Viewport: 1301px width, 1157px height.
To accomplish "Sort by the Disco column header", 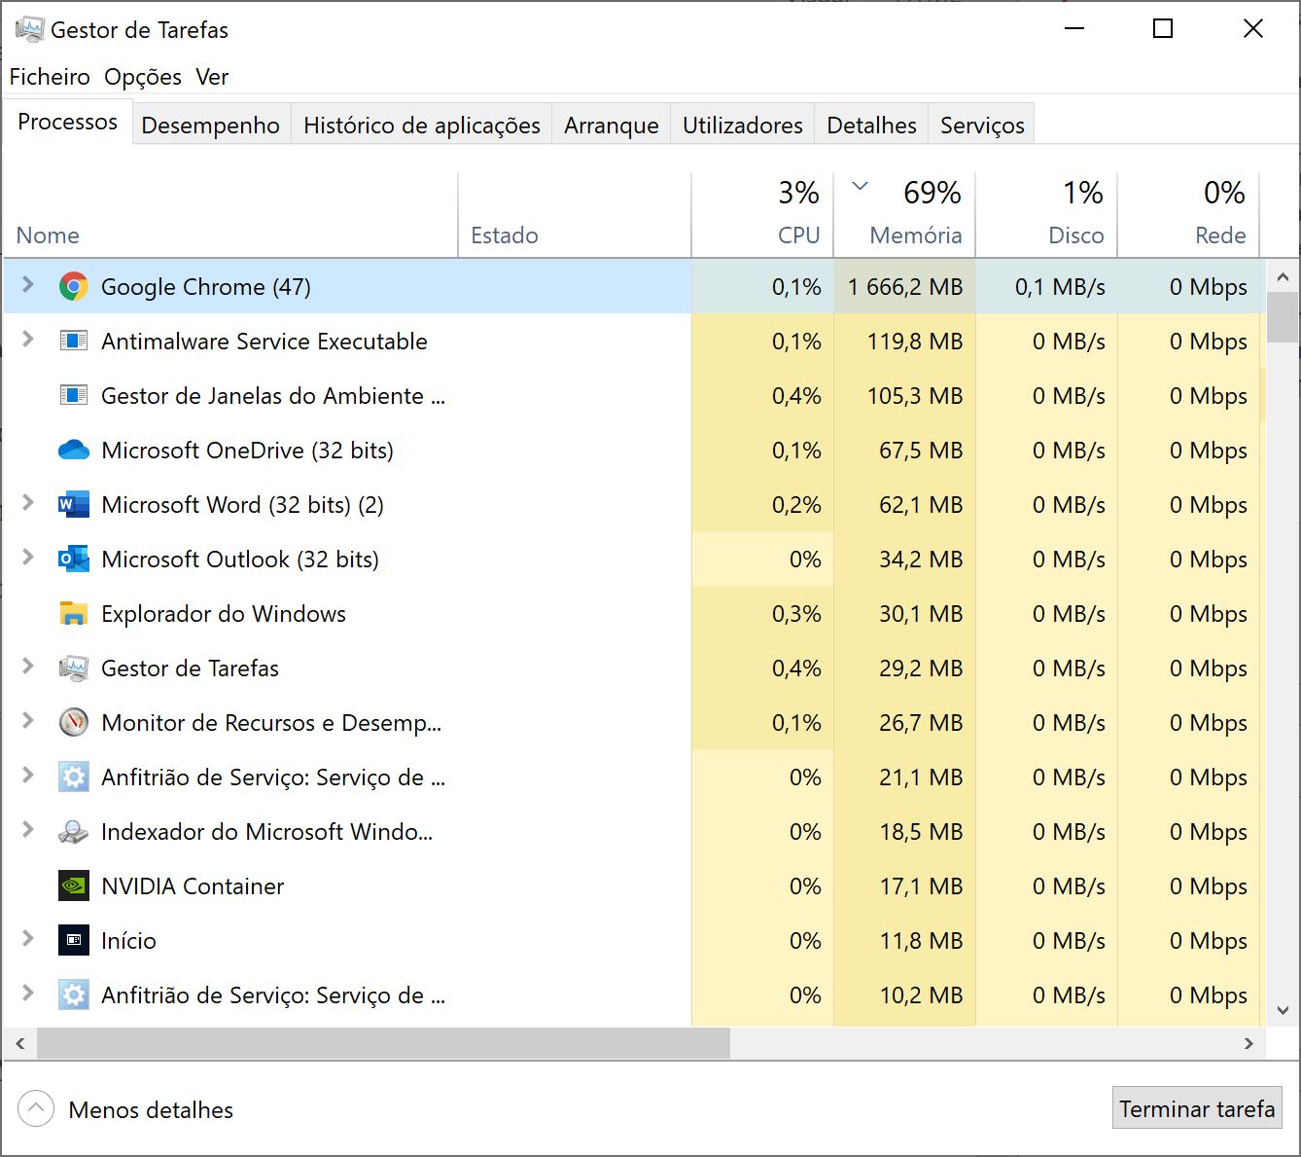I will pyautogui.click(x=1046, y=215).
